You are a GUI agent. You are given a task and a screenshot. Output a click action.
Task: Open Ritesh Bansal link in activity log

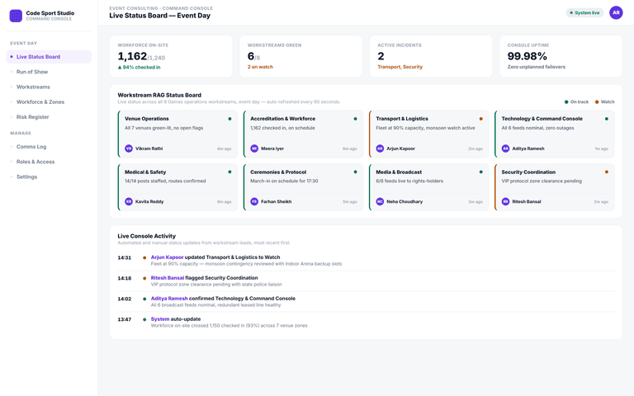coord(168,277)
